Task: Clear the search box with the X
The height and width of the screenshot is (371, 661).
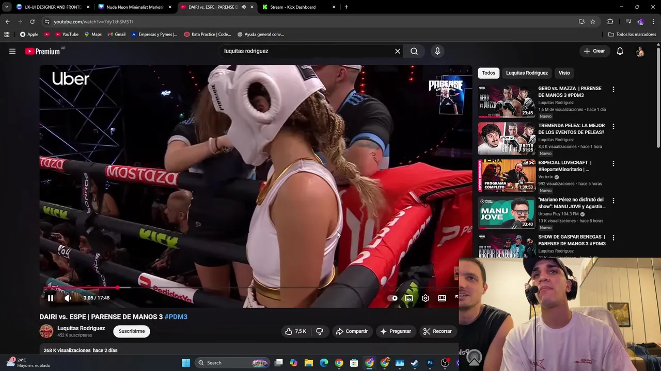Action: tap(398, 51)
